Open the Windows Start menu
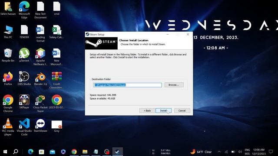Screen dimensions: 278x156 point(5,152)
